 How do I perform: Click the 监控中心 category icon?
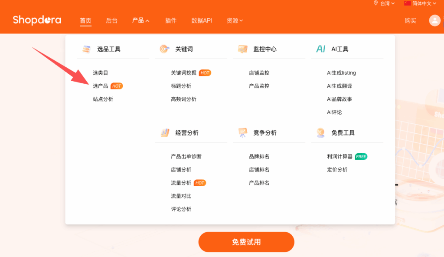pyautogui.click(x=243, y=49)
